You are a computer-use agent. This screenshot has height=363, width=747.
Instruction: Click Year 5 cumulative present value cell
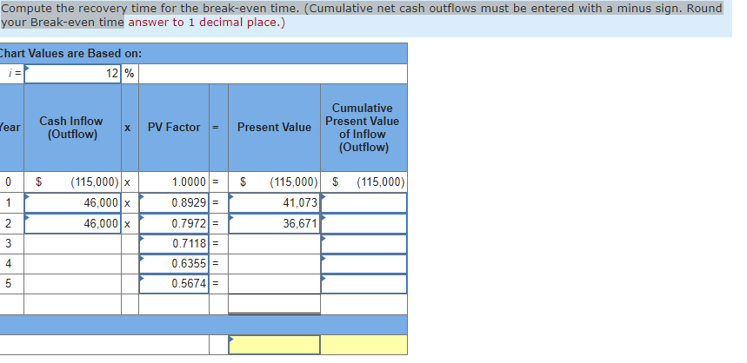coord(364,284)
